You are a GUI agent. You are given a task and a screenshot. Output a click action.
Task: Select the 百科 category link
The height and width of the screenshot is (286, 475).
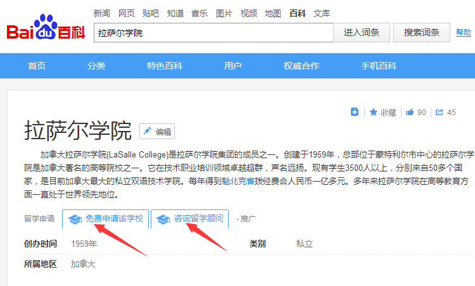[x=298, y=13]
